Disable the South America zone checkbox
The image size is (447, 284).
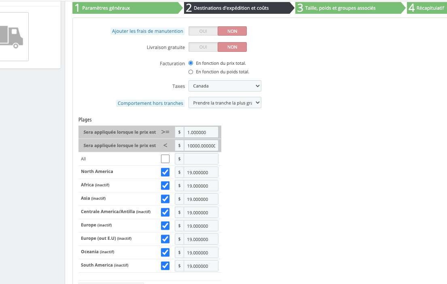165,266
